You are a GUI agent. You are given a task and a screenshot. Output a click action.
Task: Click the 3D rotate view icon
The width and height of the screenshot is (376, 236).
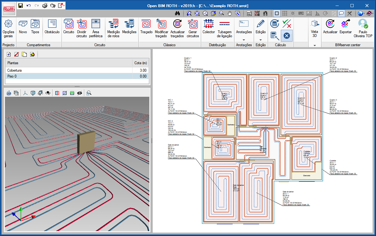pyautogui.click(x=9, y=93)
